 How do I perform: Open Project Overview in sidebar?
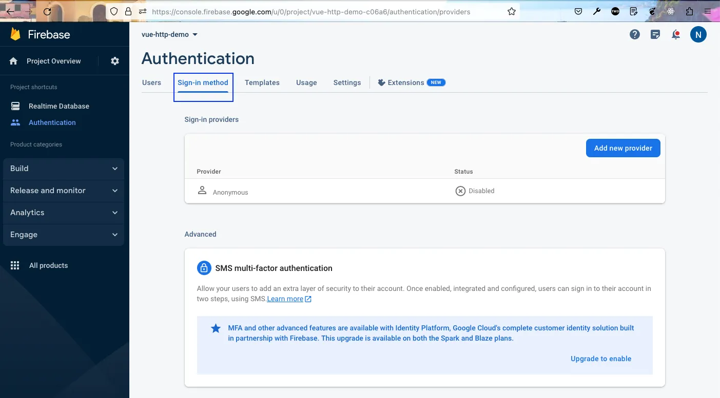pyautogui.click(x=54, y=61)
